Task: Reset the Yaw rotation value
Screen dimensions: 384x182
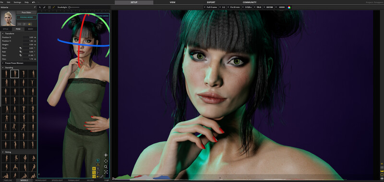Action: (x=21, y=56)
